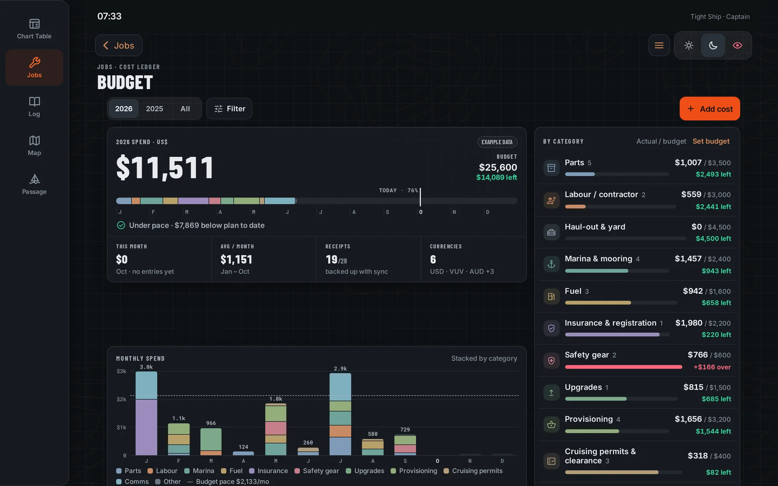Open the hamburger menu icon
The width and height of the screenshot is (778, 486).
tap(659, 45)
